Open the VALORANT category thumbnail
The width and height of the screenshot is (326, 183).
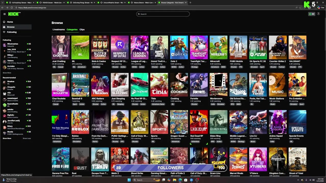tap(297, 47)
